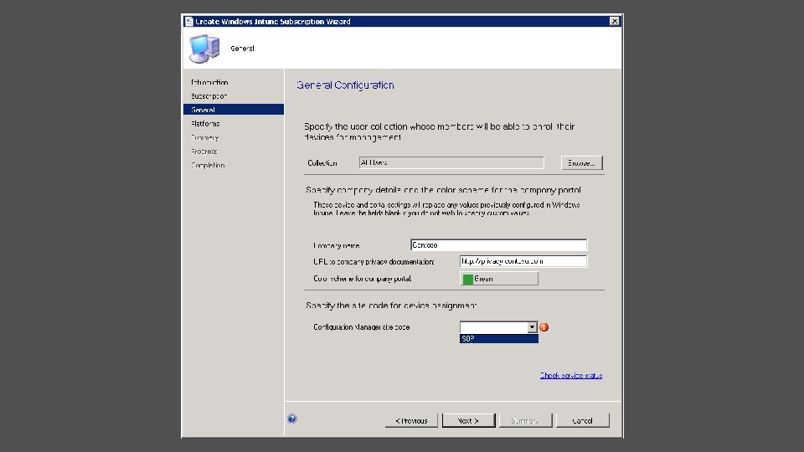
Task: Click the Cancel button
Action: [x=583, y=421]
